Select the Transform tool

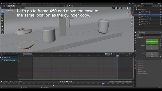coord(2,27)
